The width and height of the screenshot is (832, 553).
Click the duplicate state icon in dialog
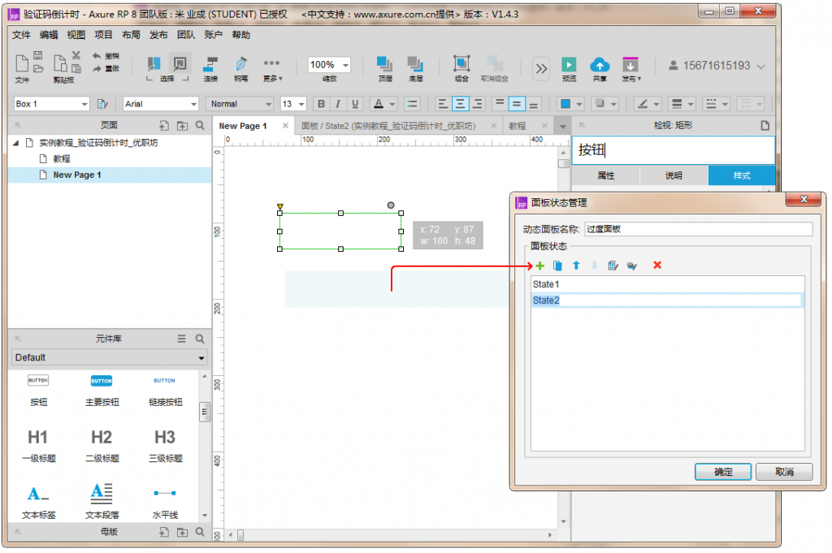[x=557, y=266]
